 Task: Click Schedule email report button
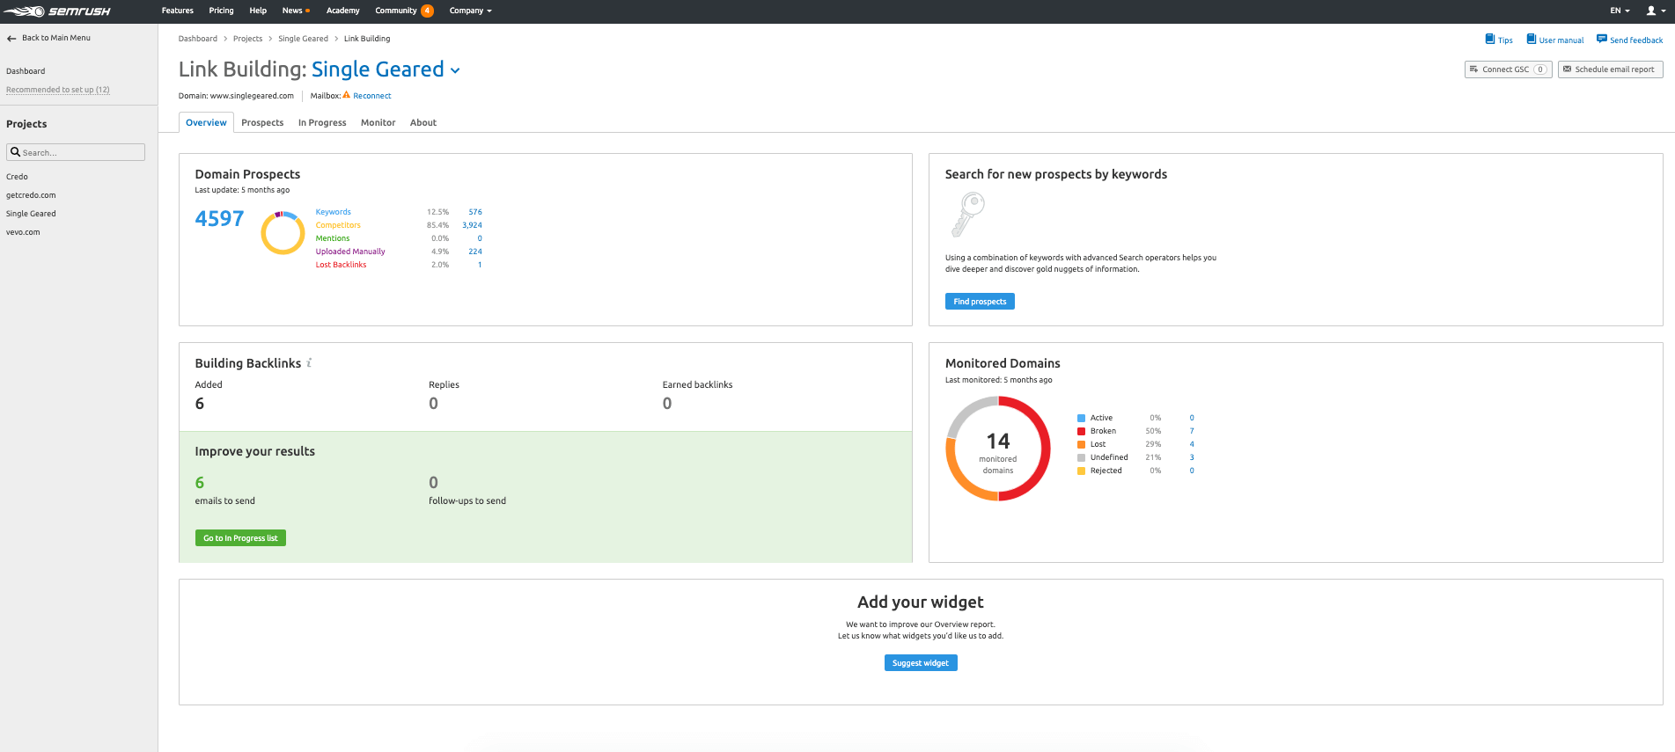(1610, 69)
